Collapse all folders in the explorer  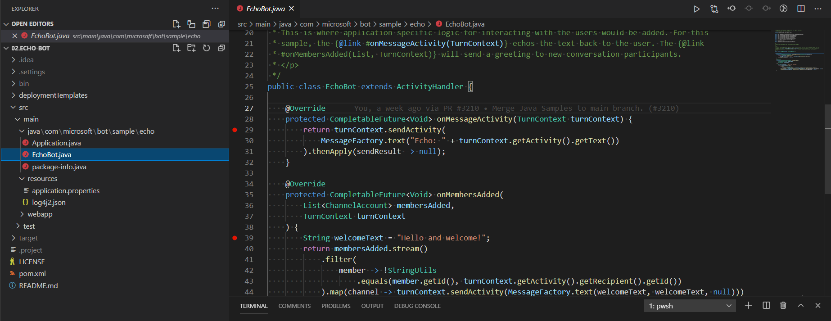pos(221,48)
